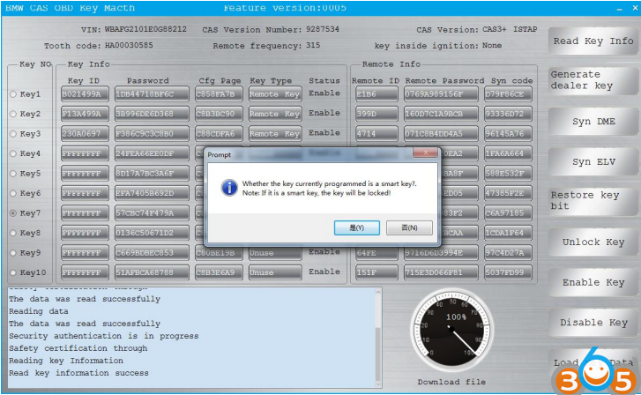Click the Syn DME button
The width and height of the screenshot is (641, 395).
(593, 122)
